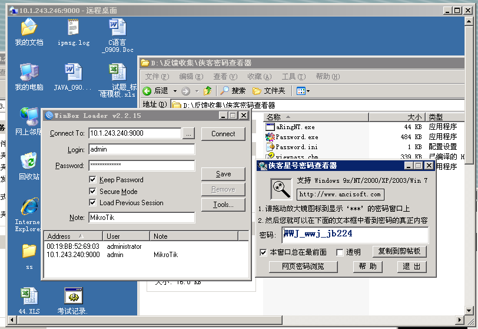The height and width of the screenshot is (329, 478).
Task: Select the Password.ini file icon
Action: point(270,147)
